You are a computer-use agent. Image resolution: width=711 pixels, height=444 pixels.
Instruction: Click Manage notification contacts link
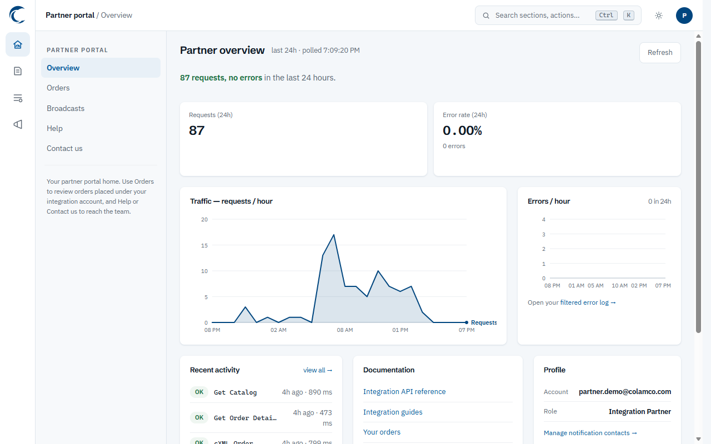click(x=590, y=433)
